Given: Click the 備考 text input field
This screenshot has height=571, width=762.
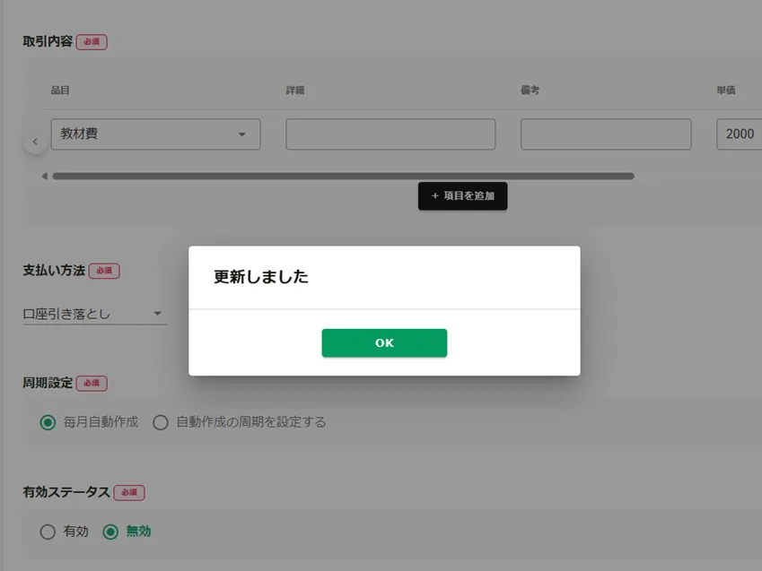Looking at the screenshot, I should click(x=606, y=134).
